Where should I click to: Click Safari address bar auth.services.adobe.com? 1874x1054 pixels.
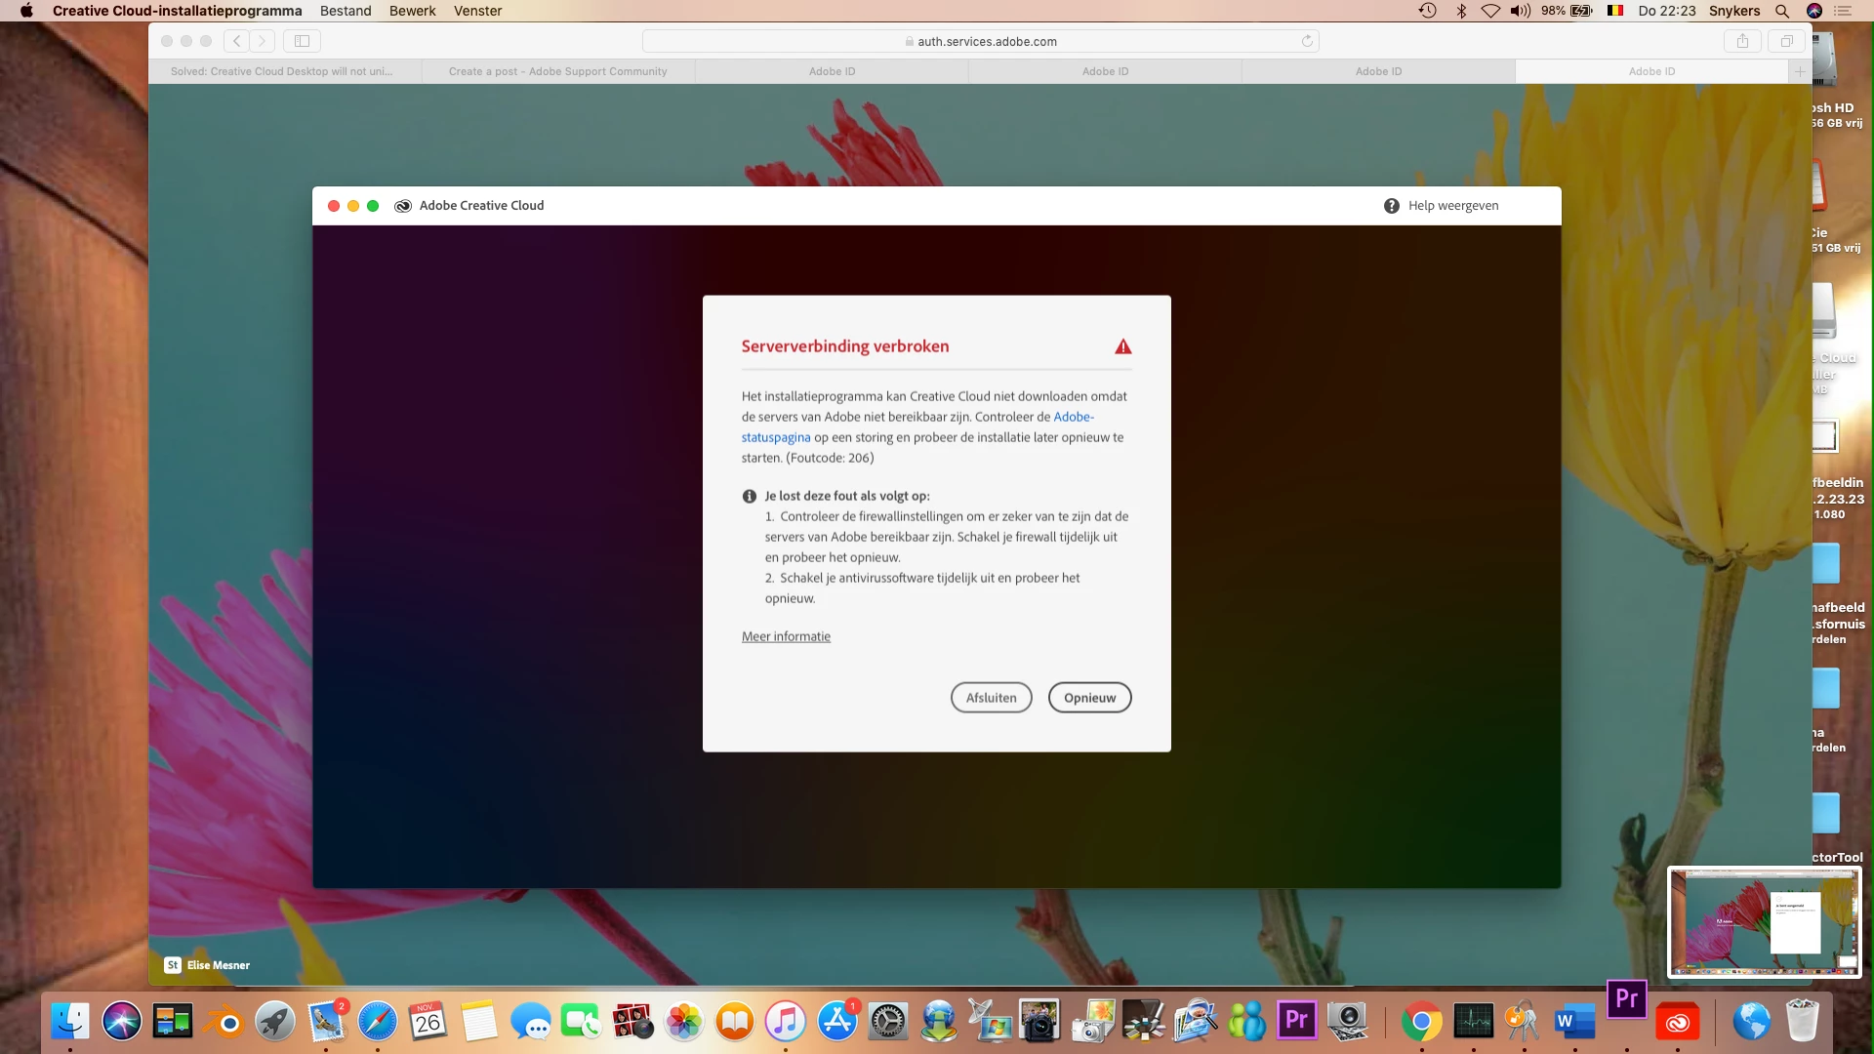(981, 41)
